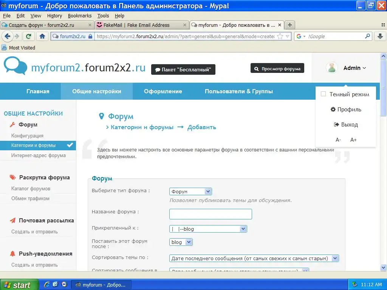The image size is (387, 290).
Task: Open Пользователи & Группы tab
Action: (x=239, y=91)
